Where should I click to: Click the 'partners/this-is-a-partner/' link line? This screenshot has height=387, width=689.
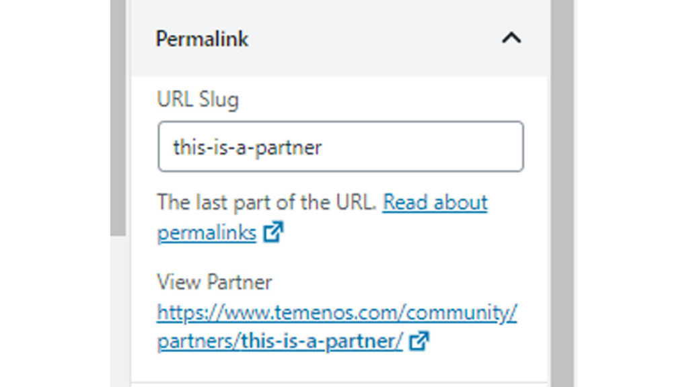click(280, 341)
